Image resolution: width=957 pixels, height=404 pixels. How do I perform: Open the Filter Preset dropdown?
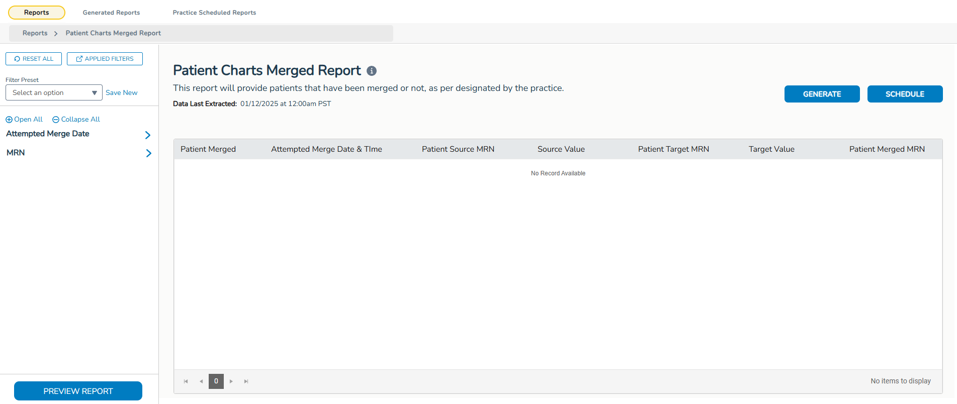point(54,92)
